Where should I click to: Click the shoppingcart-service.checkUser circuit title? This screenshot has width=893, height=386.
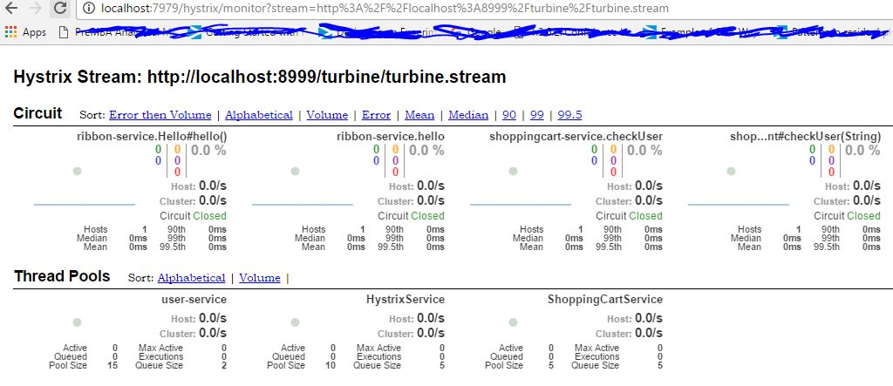[x=576, y=137]
